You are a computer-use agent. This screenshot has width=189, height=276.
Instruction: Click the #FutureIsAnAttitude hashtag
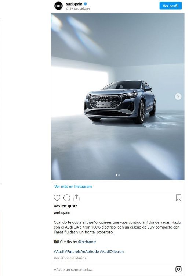click(x=82, y=252)
